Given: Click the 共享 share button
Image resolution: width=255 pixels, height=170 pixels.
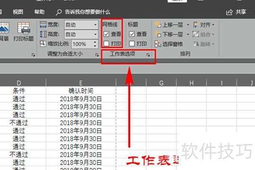Looking at the screenshot, I should tap(236, 12).
